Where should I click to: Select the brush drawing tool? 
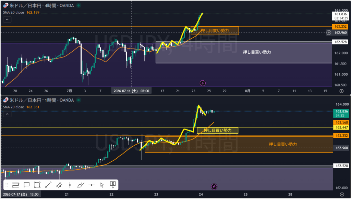coord(81,185)
